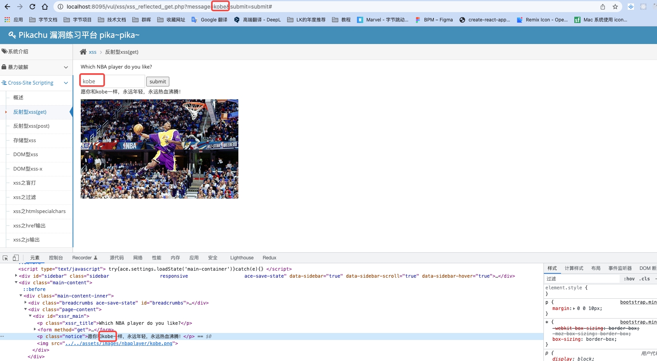Screen dimensions: 657x361
Task: Select the p class="xssr_title" DOM line
Action: coord(114,323)
